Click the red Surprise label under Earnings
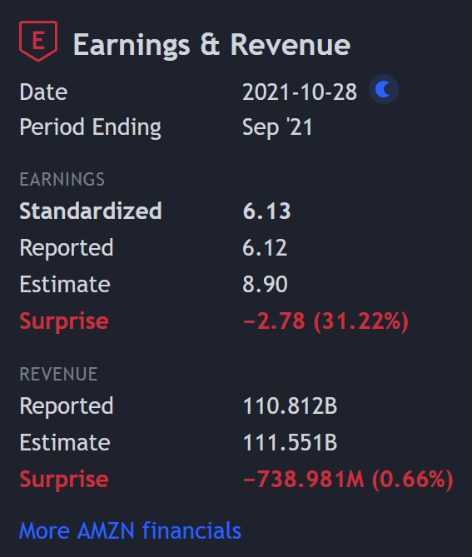The width and height of the screenshot is (472, 557). (64, 321)
